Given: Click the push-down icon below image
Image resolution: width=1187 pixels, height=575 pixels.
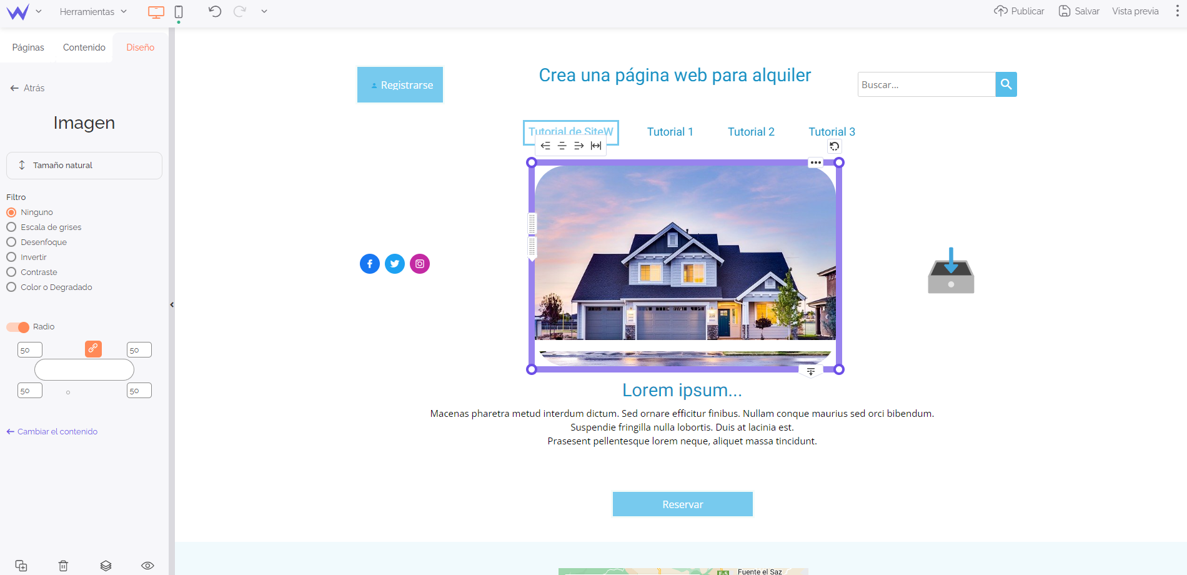Looking at the screenshot, I should point(811,372).
